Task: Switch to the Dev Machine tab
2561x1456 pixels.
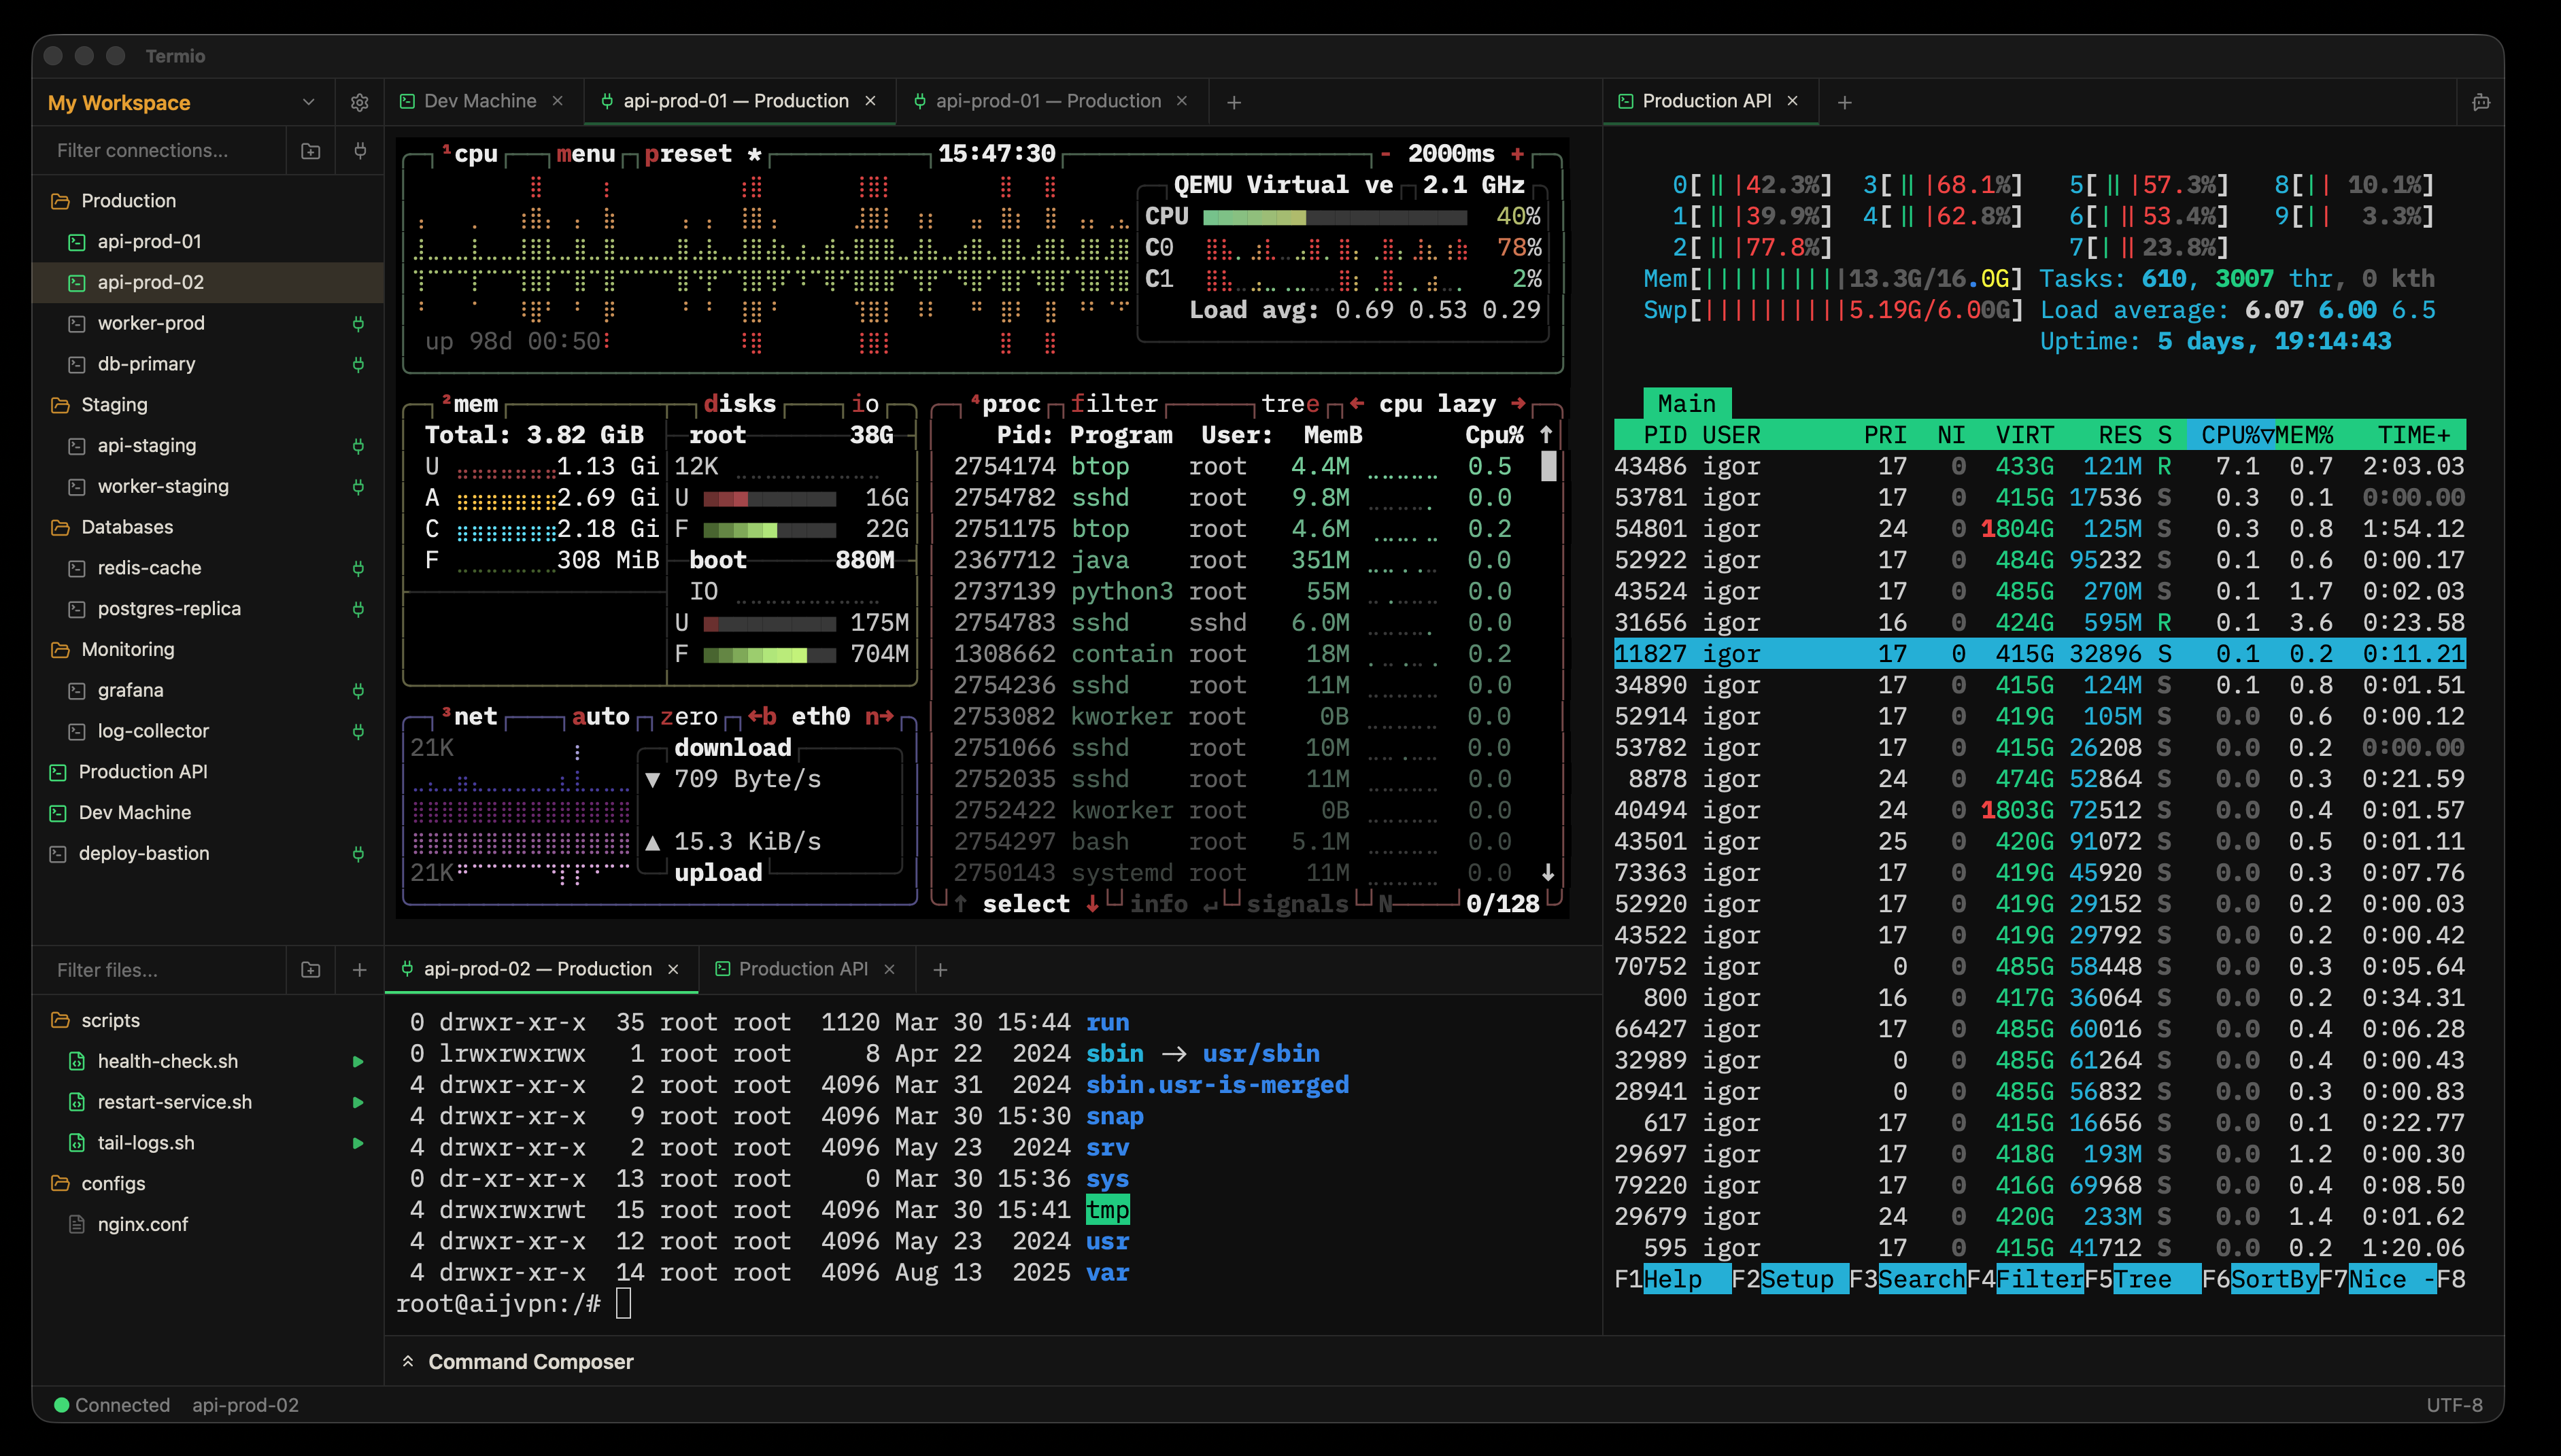Action: pyautogui.click(x=479, y=101)
